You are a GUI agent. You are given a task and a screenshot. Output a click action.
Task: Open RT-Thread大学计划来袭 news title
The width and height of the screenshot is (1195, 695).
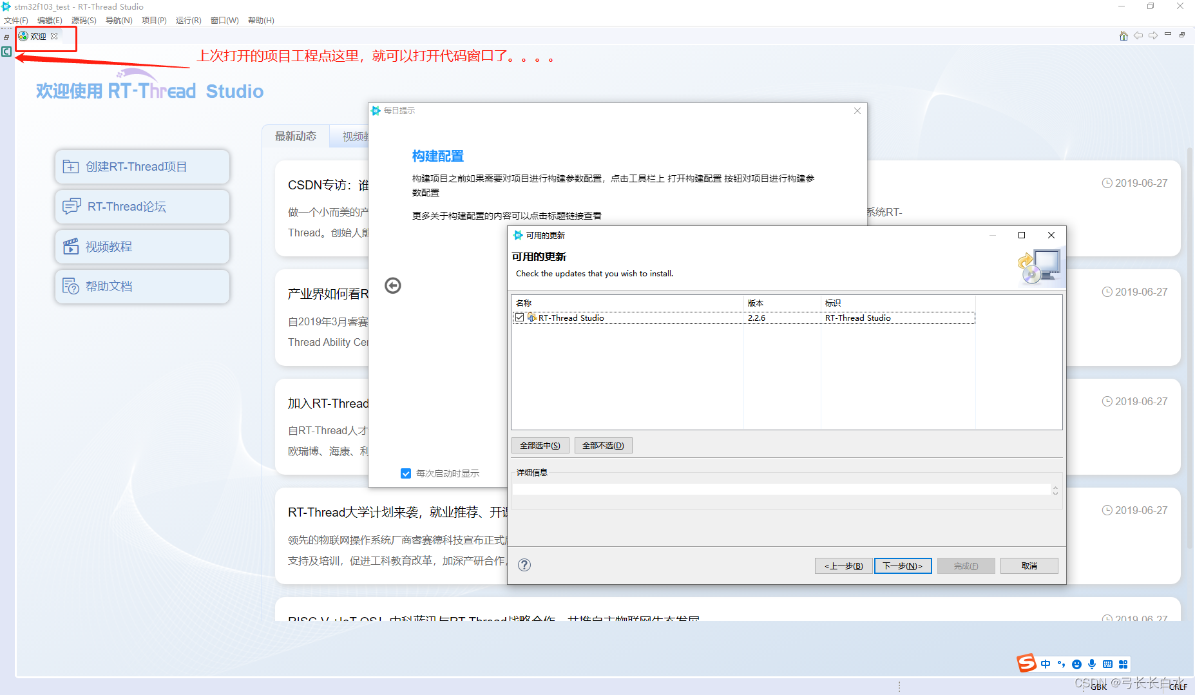397,513
